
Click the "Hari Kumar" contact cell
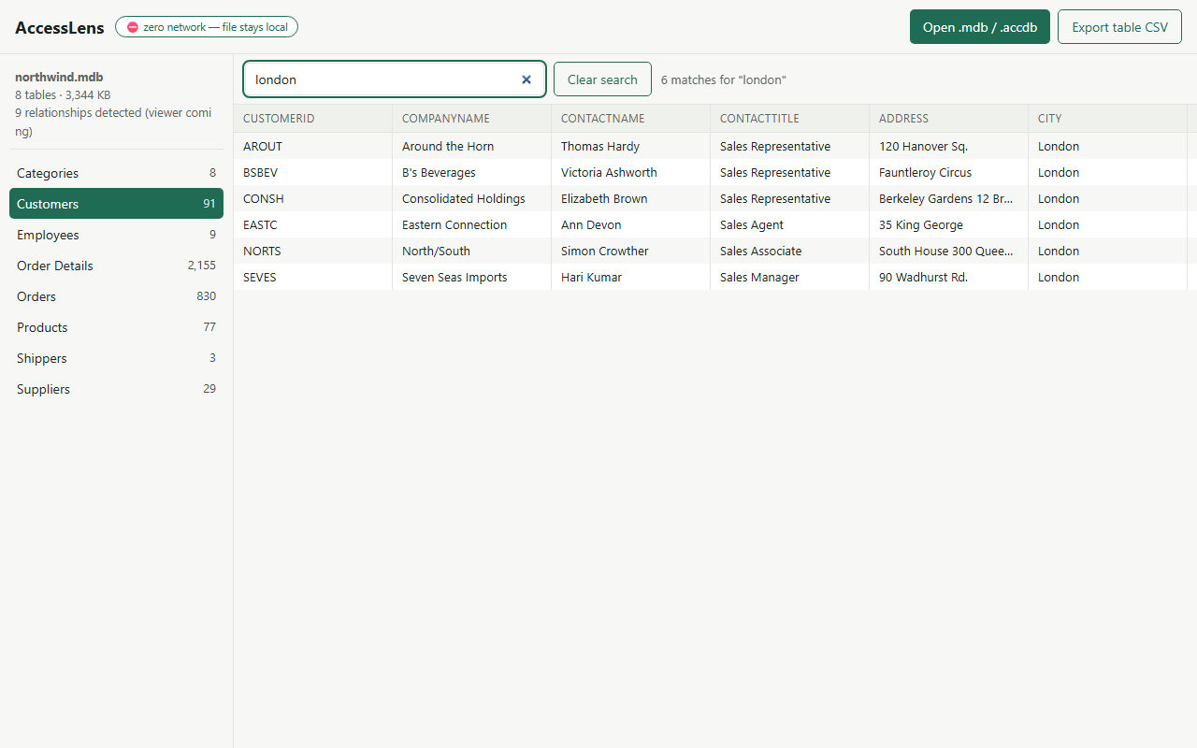click(631, 277)
